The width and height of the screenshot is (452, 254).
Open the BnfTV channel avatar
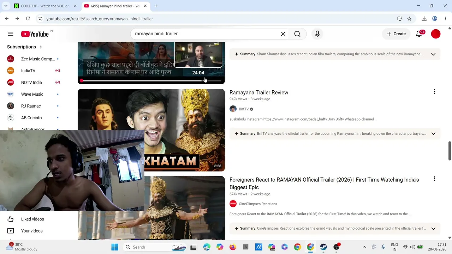[233, 109]
